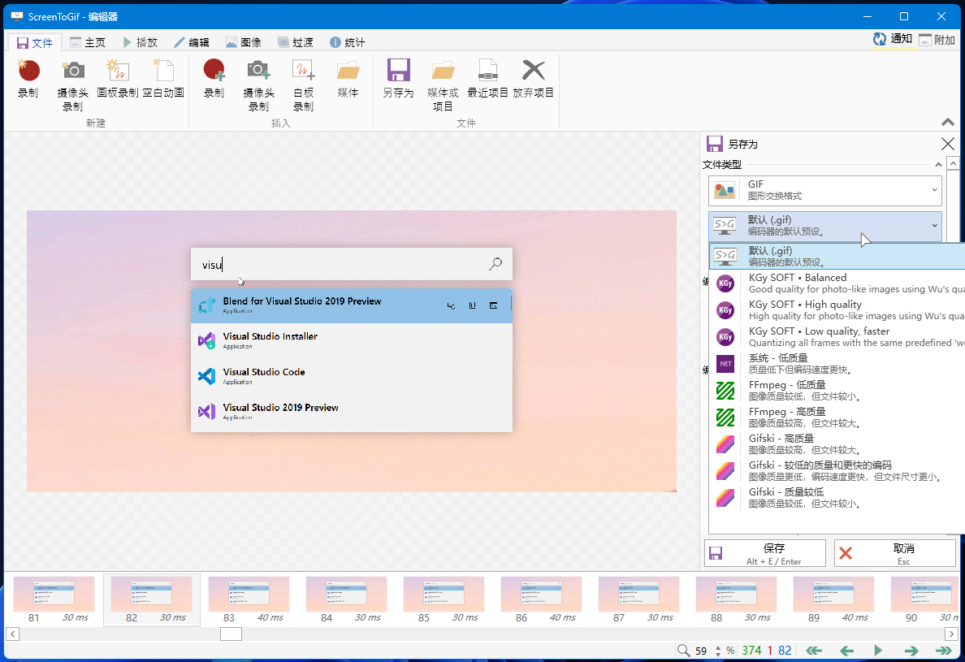Jump to the first frame
The height and width of the screenshot is (662, 965).
coord(814,651)
